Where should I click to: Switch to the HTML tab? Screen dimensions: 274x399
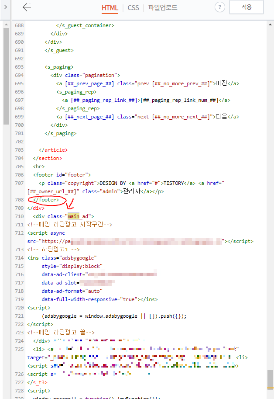110,7
